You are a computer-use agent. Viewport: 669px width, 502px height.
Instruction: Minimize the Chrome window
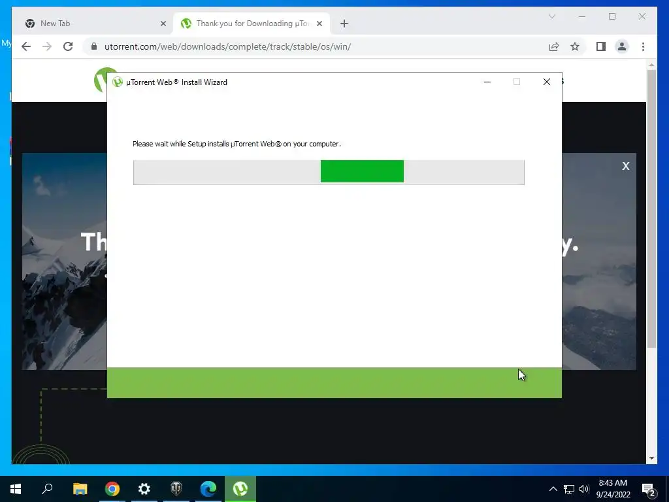pyautogui.click(x=582, y=16)
